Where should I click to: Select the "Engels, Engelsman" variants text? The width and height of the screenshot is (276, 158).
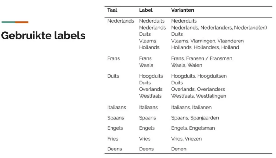[x=193, y=128]
